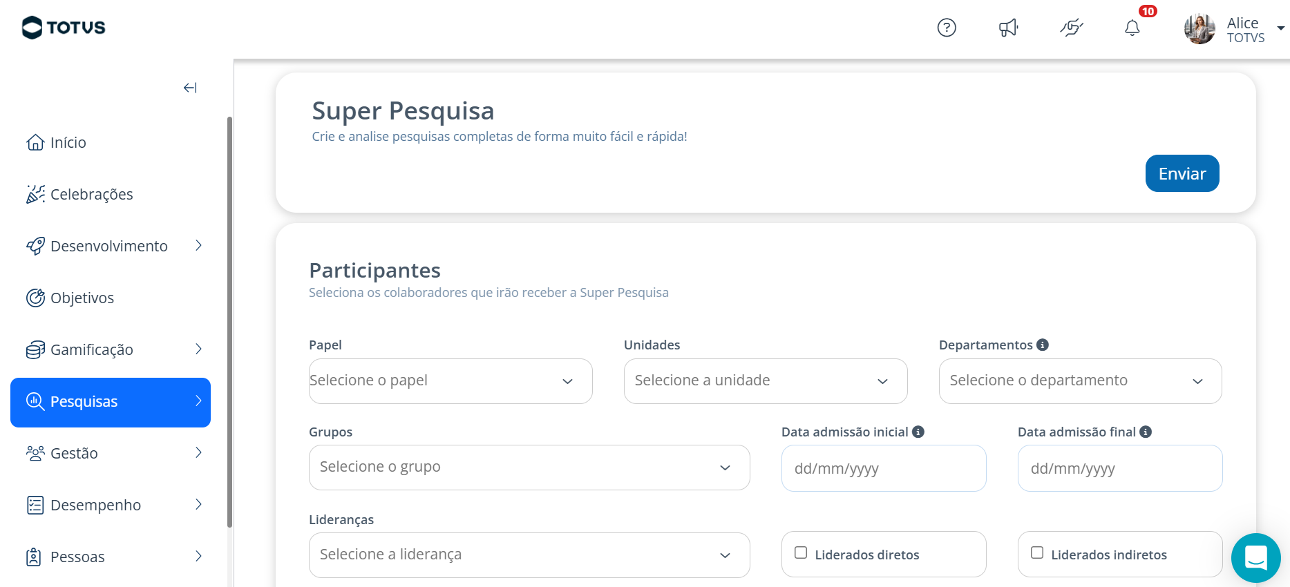Click the Departamentos info icon
This screenshot has width=1290, height=587.
coord(1043,345)
